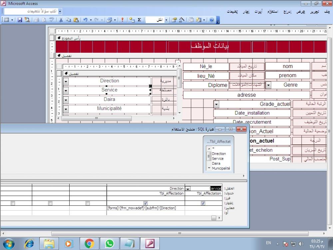Open Show Table with the toolbar icon
The image size is (333, 250).
[x=132, y=20]
